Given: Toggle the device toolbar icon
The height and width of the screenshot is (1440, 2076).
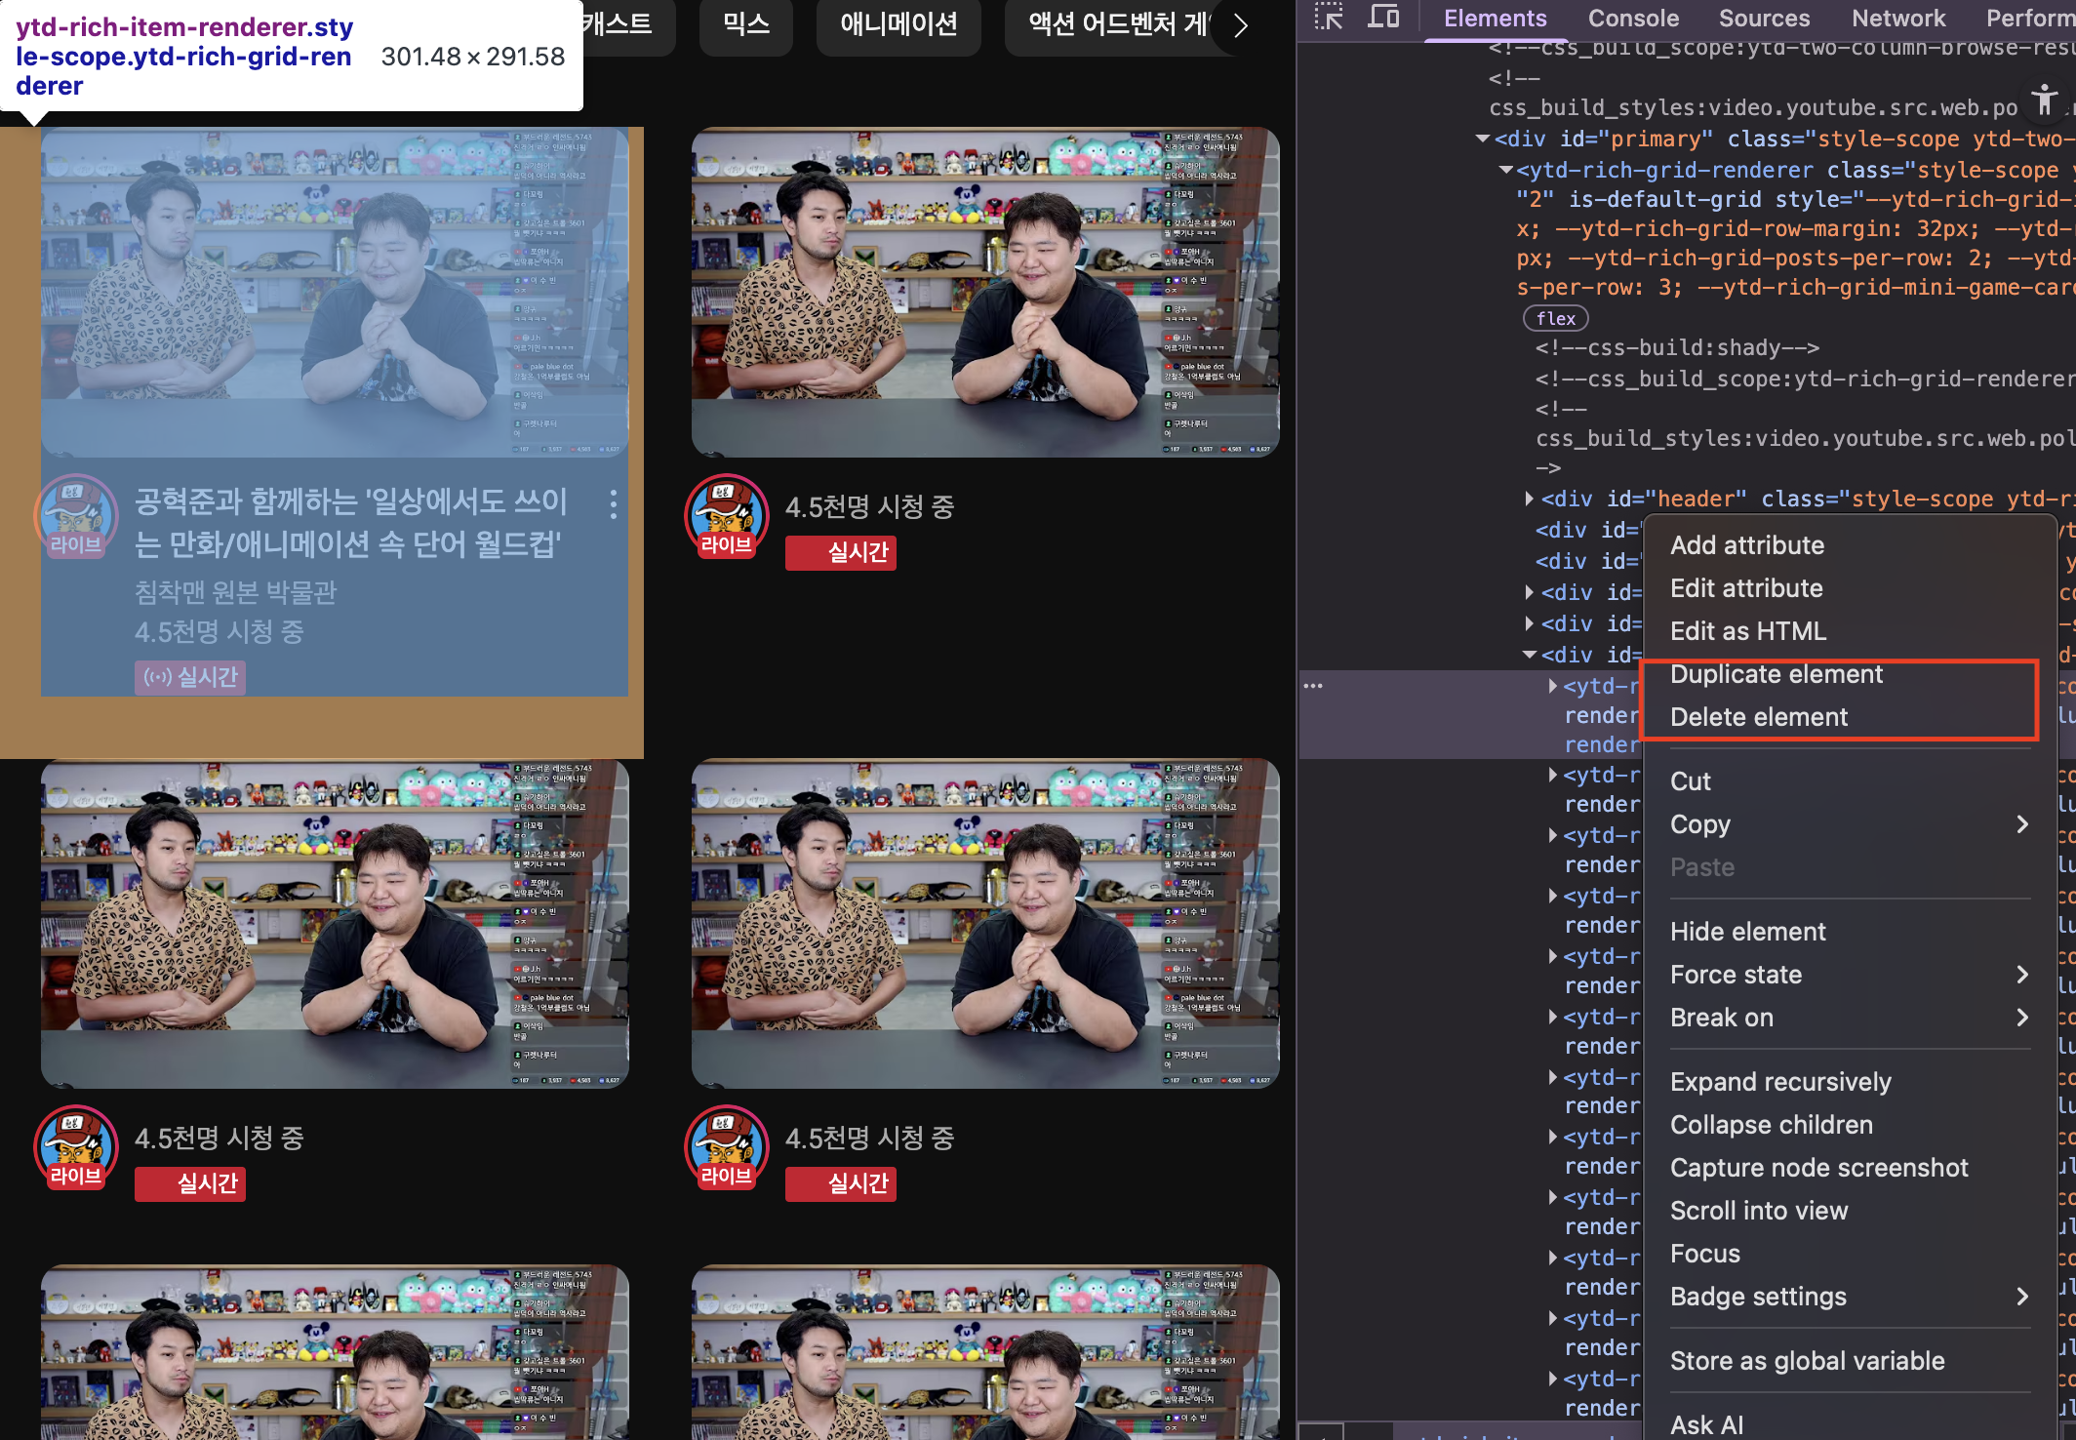Looking at the screenshot, I should tap(1383, 17).
